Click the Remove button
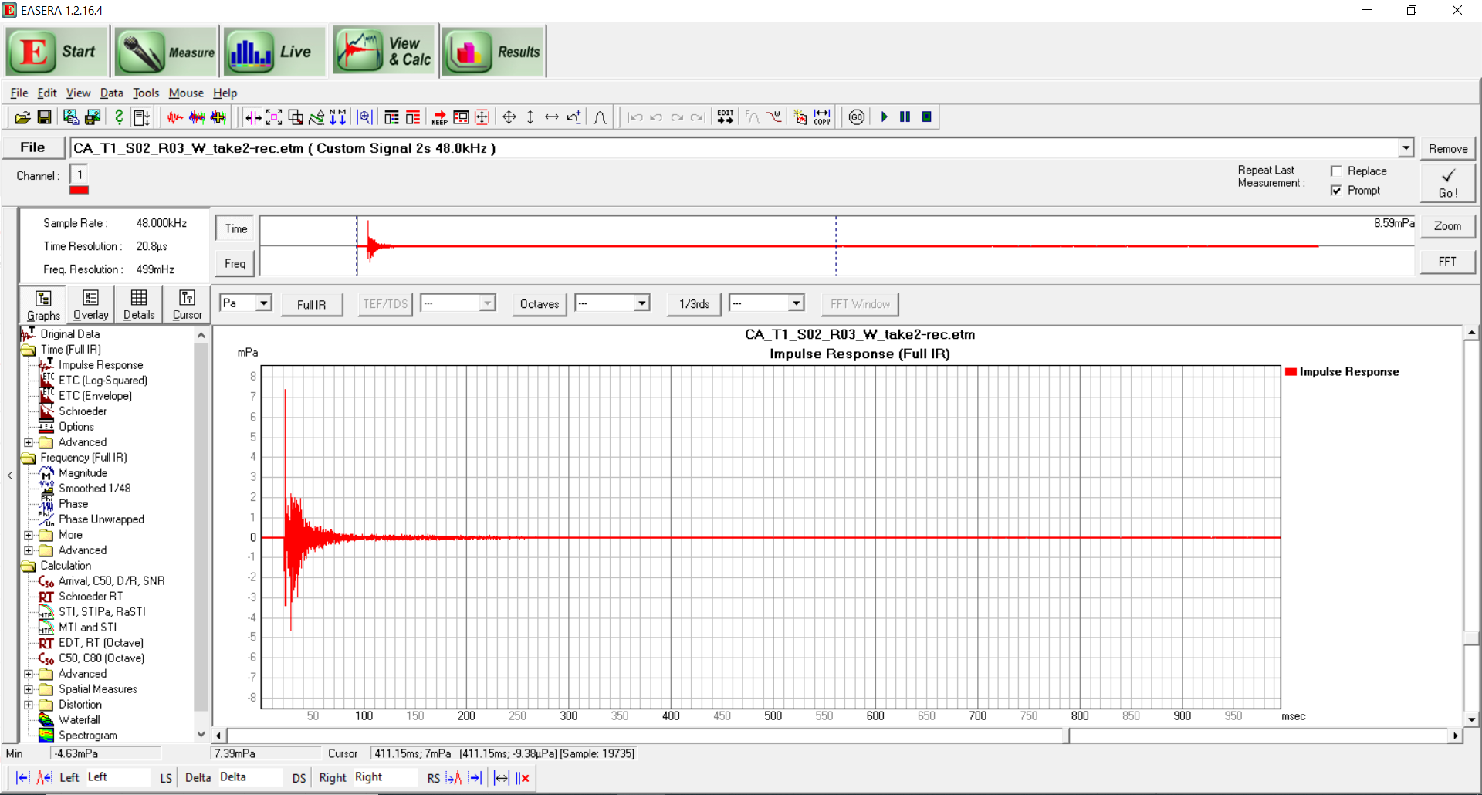The height and width of the screenshot is (795, 1482). point(1447,149)
